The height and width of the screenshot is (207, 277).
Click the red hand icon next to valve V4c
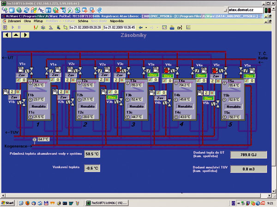coord(167,70)
